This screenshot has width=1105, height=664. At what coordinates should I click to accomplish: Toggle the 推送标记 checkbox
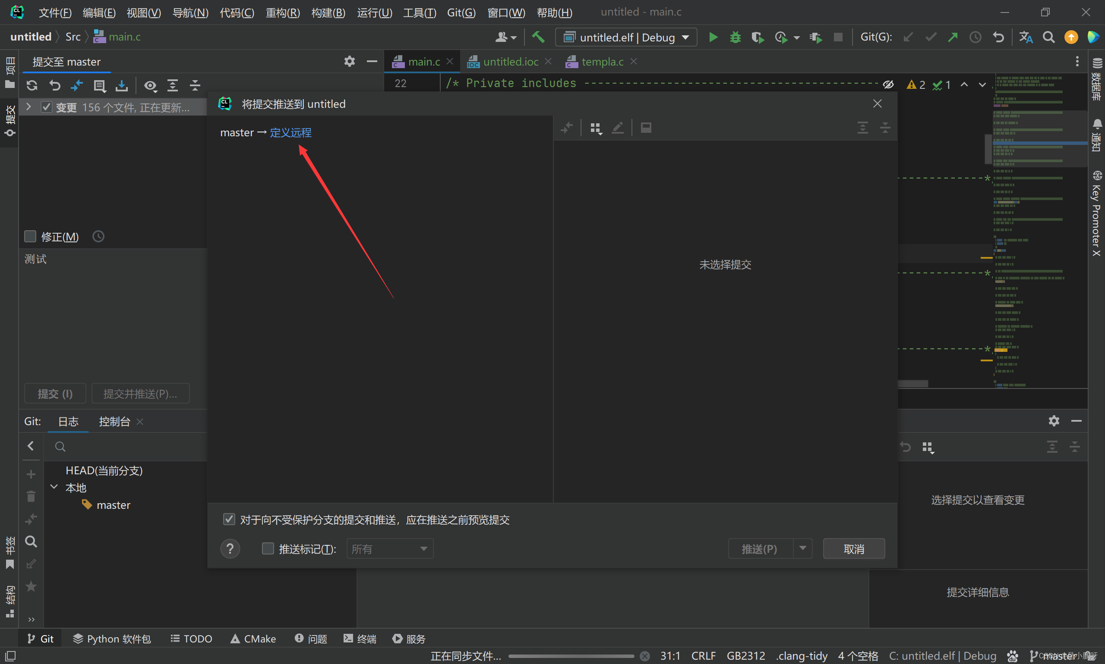pyautogui.click(x=268, y=548)
